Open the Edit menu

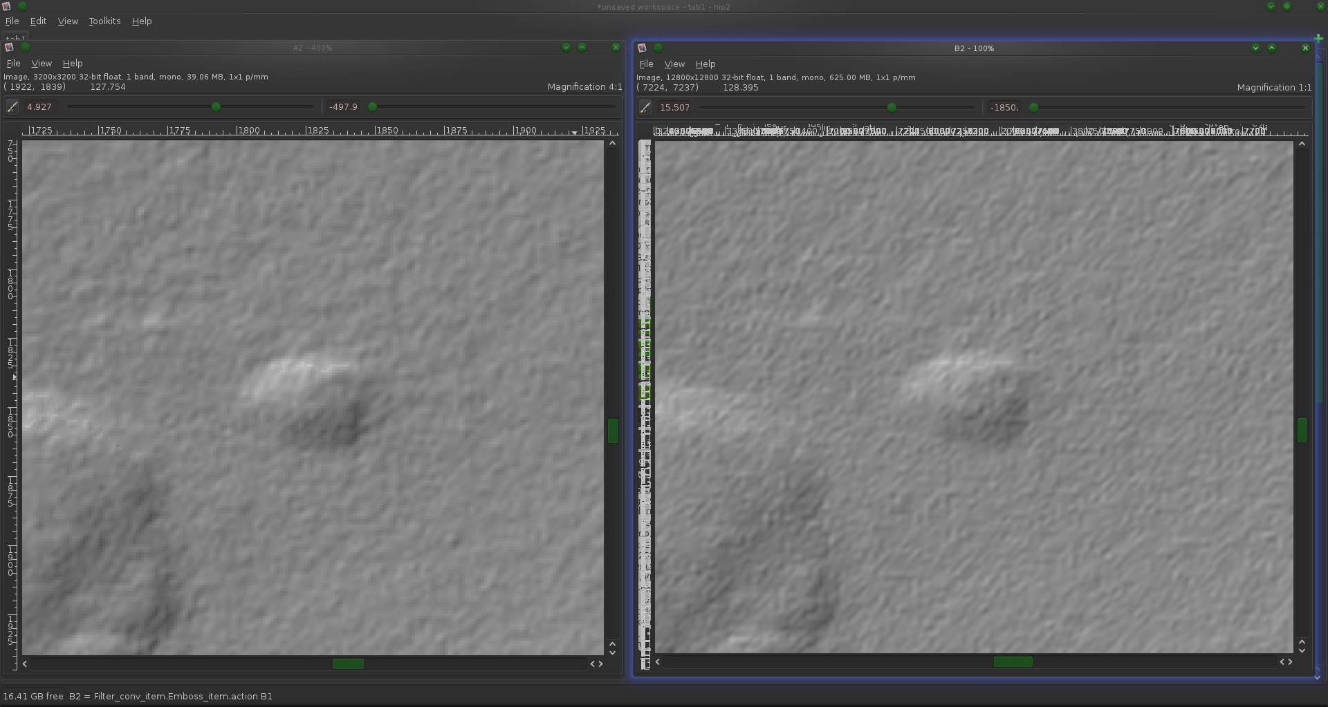[x=38, y=21]
